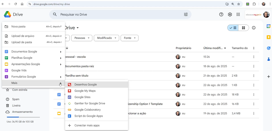This screenshot has height=131, width=272.
Task: Show details info icon
Action: click(x=254, y=28)
